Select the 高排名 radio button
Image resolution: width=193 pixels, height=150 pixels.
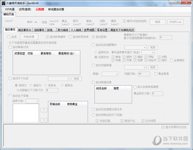67,85
